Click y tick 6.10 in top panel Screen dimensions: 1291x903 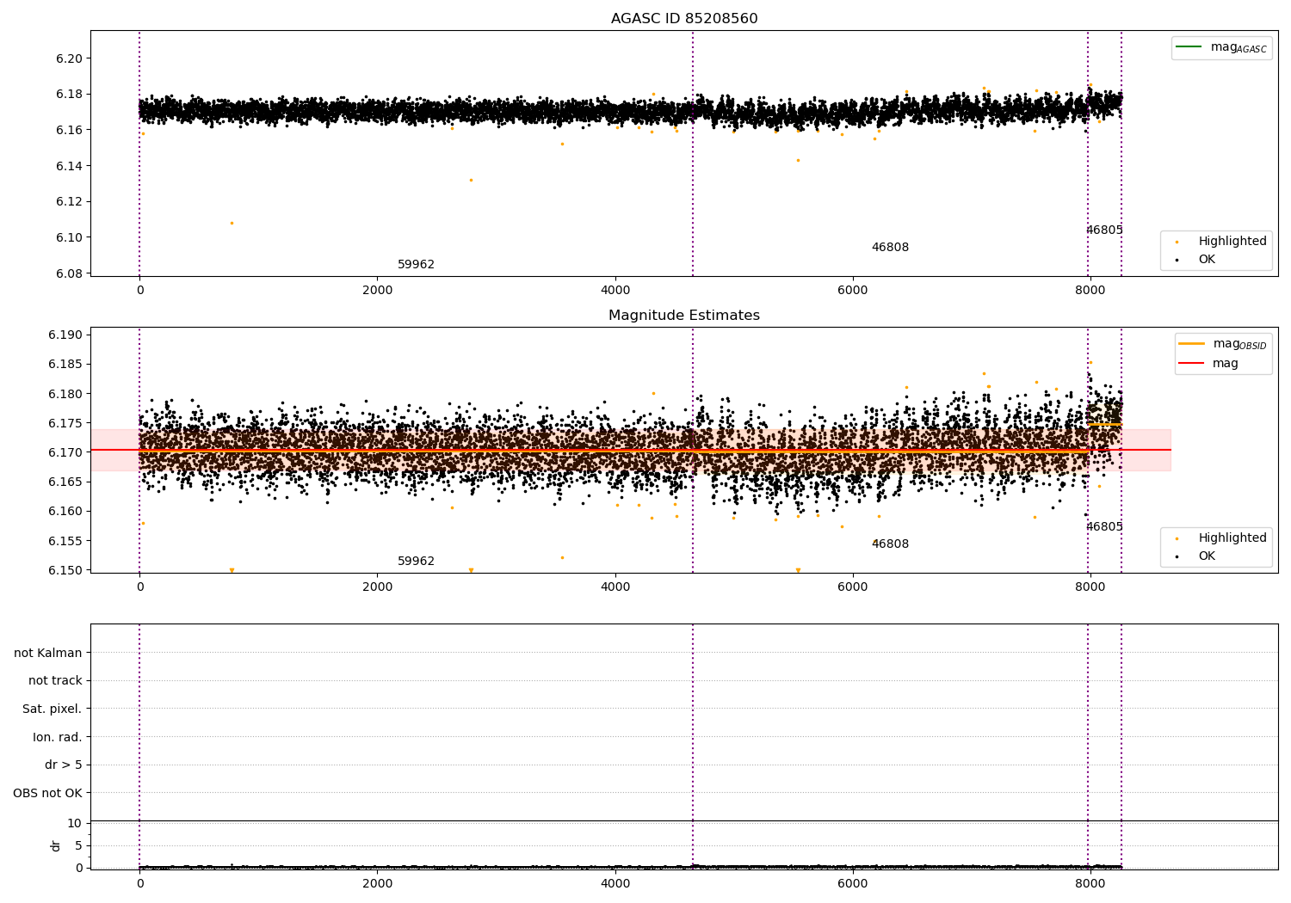(x=70, y=238)
